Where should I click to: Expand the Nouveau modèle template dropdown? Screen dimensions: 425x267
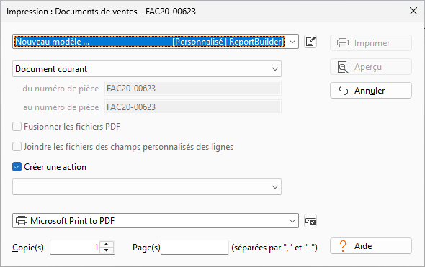292,42
